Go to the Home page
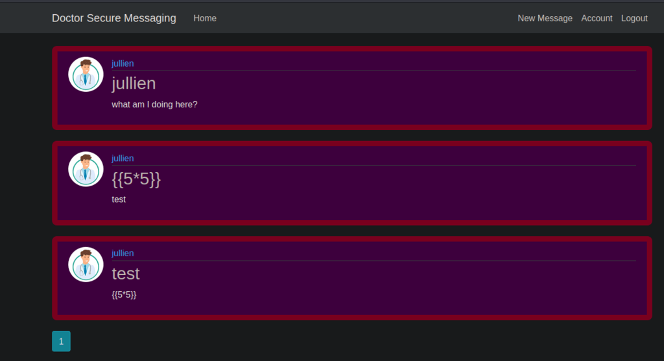664x361 pixels. coord(205,18)
